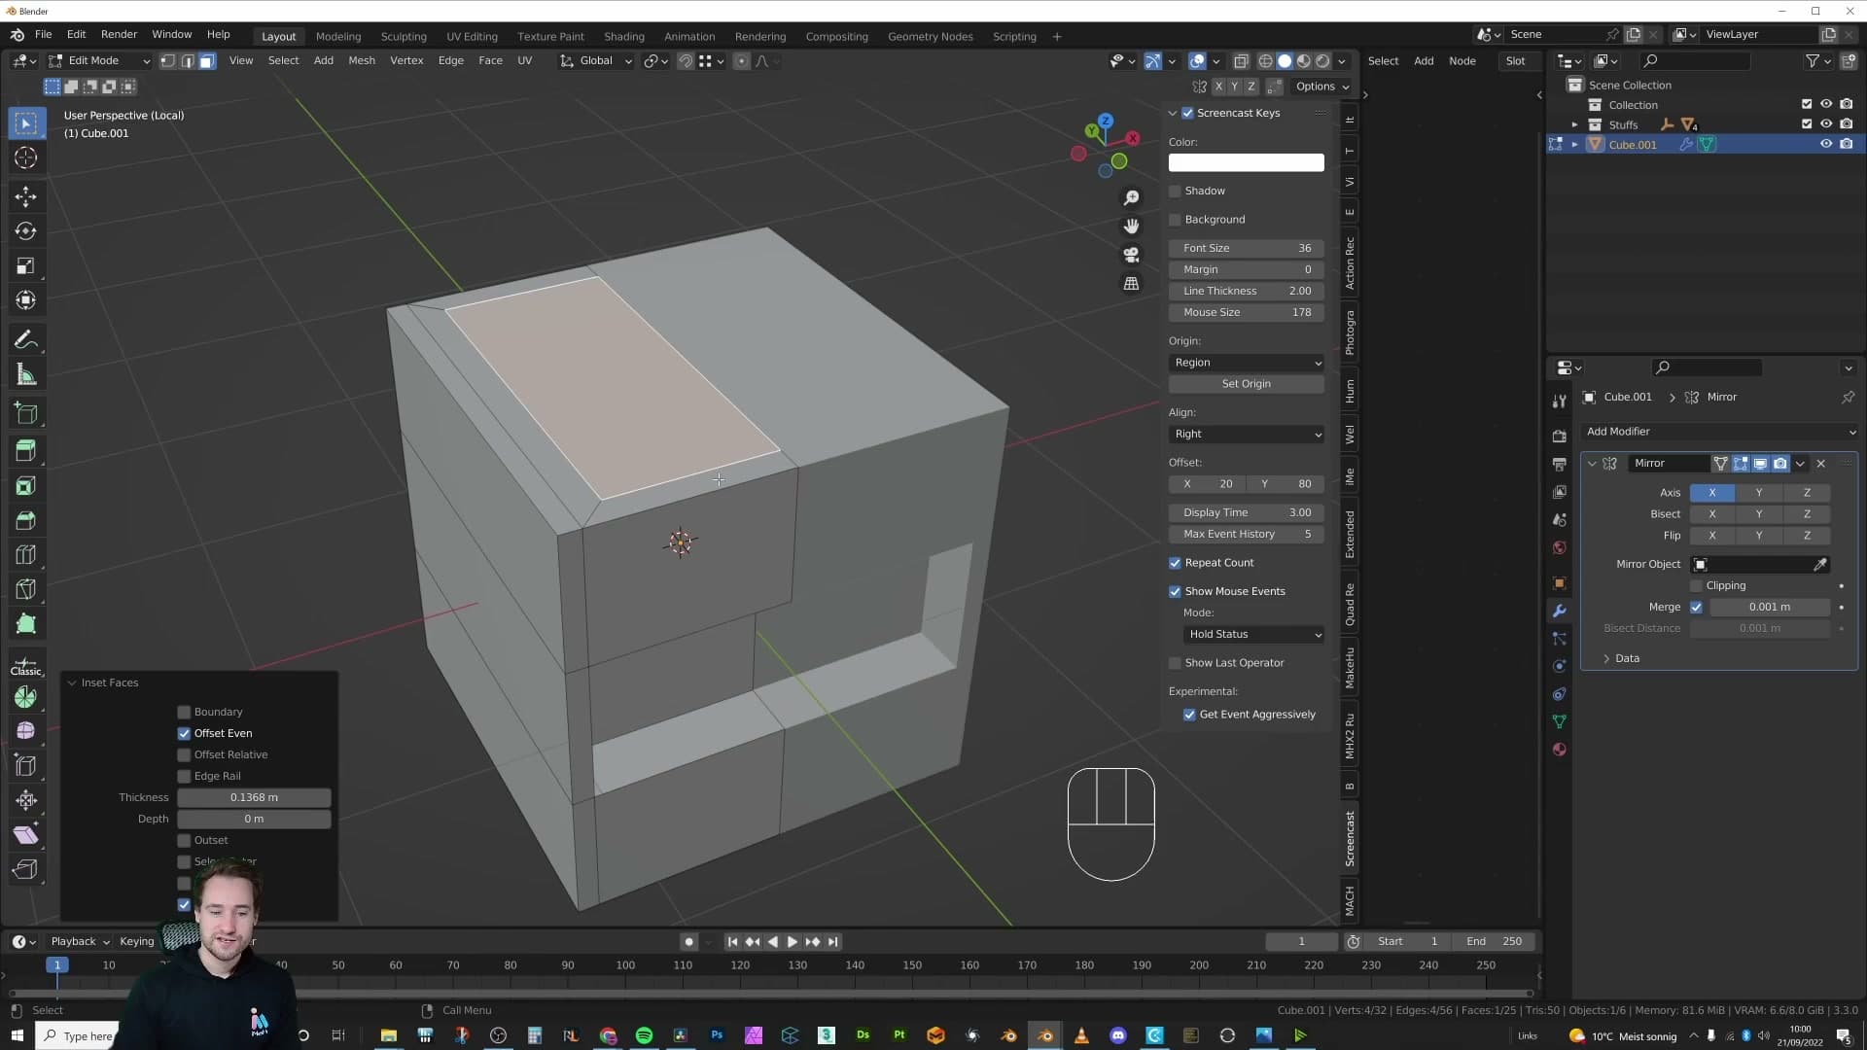Toggle Repeat Count checkbox

click(1175, 563)
